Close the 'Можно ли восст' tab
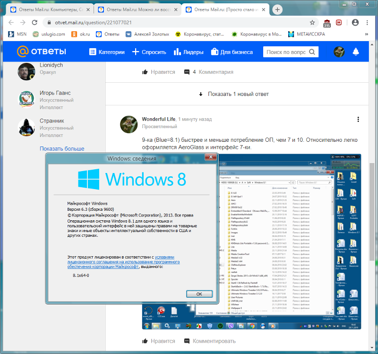This screenshot has width=378, height=354. pos(176,9)
